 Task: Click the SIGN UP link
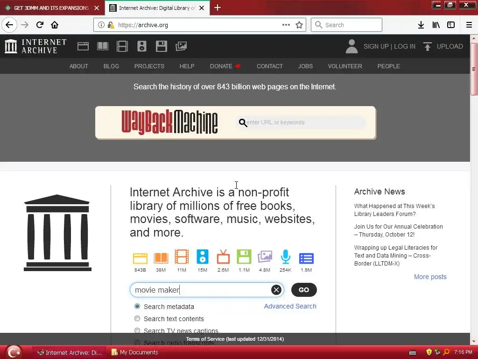[376, 46]
